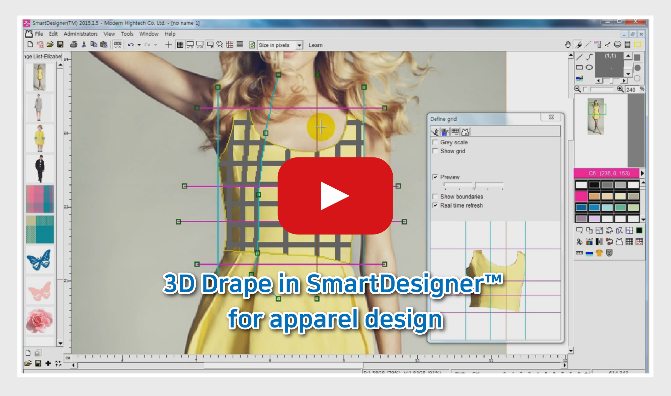The width and height of the screenshot is (671, 396).
Task: Select the filled circle brush shape
Action: [x=637, y=68]
